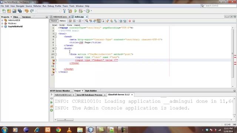The width and height of the screenshot is (237, 133).
Task: Toggle Bookmark in editor toolbar
Action: click(116, 21)
